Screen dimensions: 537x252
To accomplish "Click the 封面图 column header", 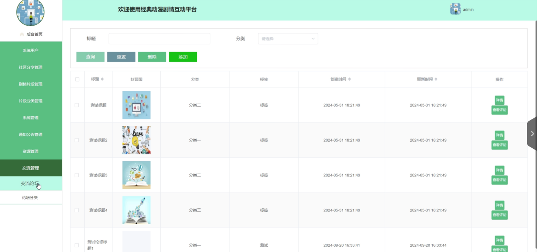I will (136, 79).
